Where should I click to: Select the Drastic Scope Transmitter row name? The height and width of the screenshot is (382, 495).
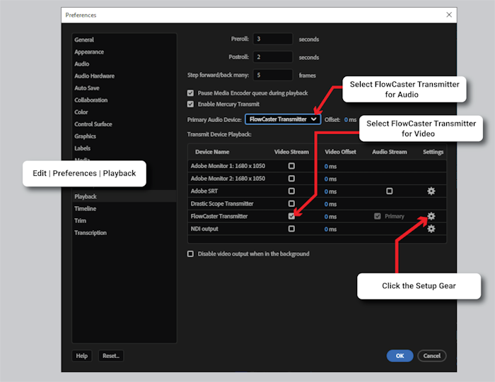pyautogui.click(x=222, y=203)
